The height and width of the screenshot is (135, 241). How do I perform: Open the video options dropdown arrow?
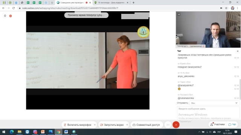pos(127,125)
